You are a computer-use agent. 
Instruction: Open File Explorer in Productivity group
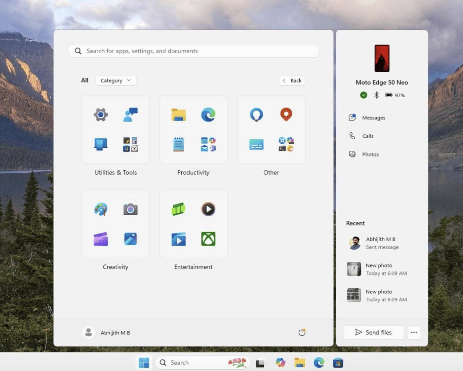(x=178, y=115)
